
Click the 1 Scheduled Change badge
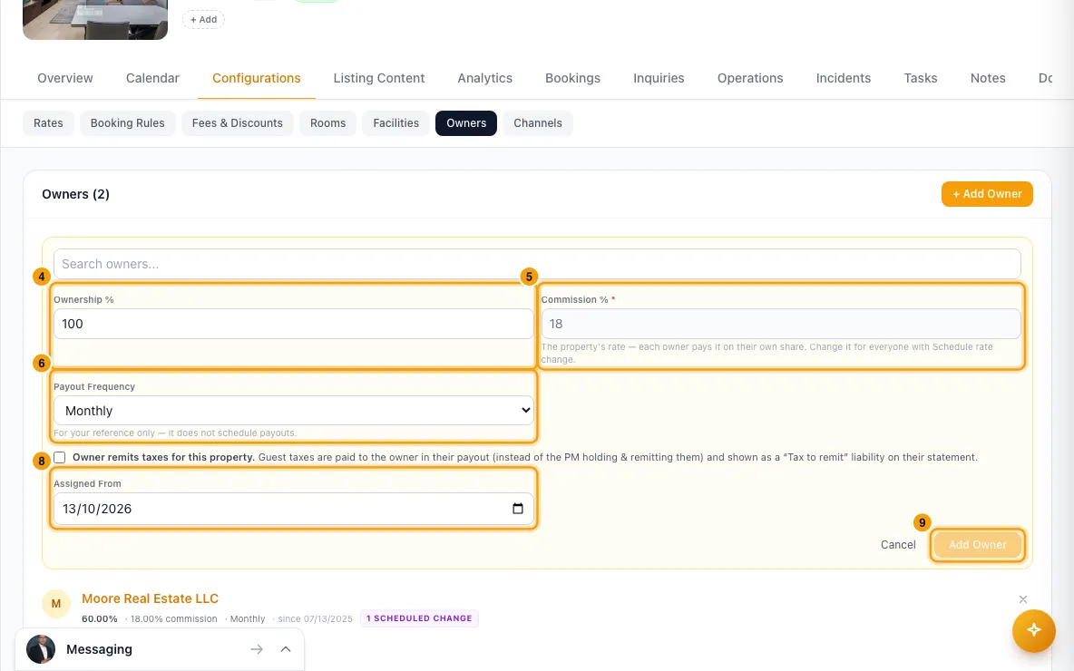419,618
